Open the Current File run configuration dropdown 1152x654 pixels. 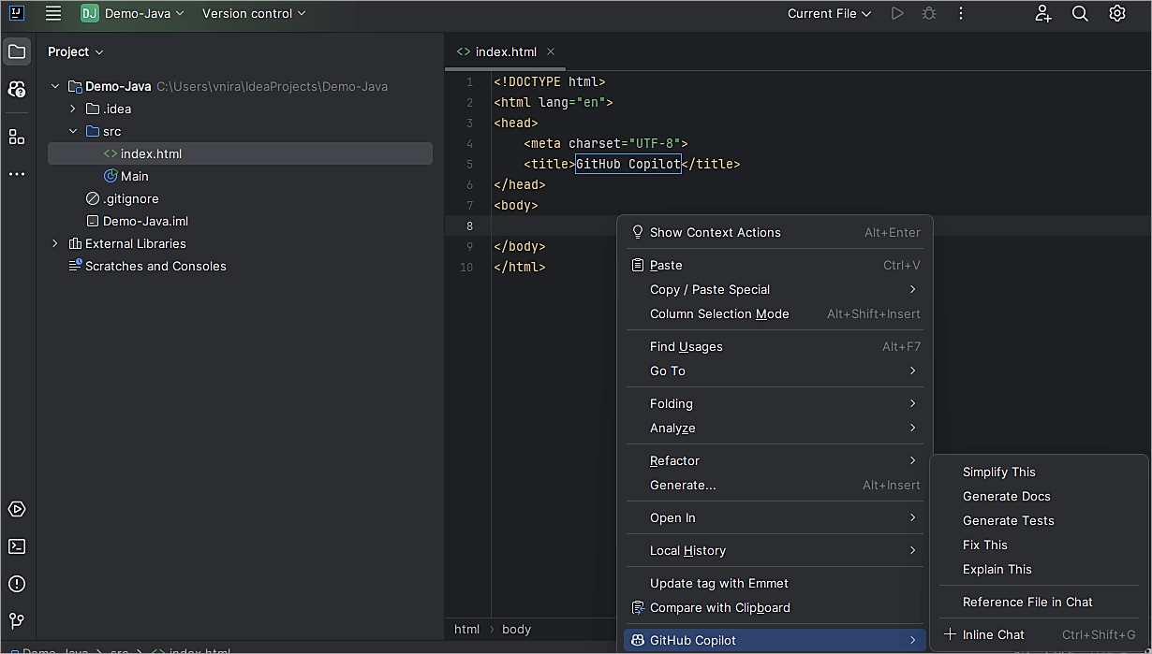click(x=829, y=14)
